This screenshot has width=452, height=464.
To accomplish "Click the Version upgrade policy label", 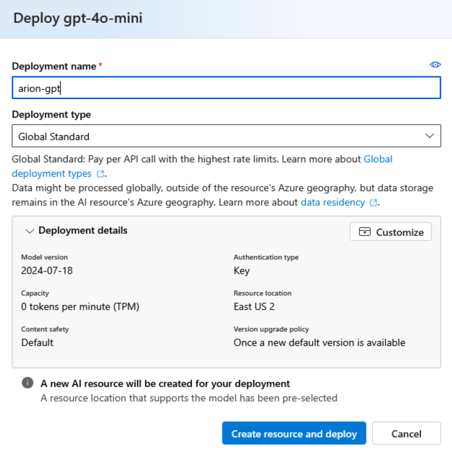I will click(x=271, y=329).
